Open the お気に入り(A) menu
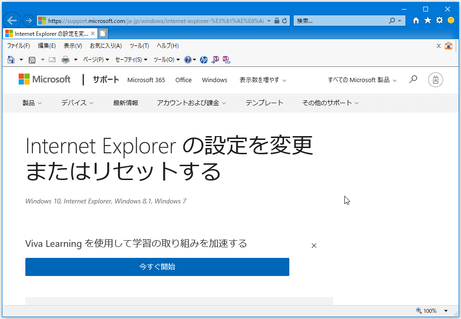 tap(106, 46)
